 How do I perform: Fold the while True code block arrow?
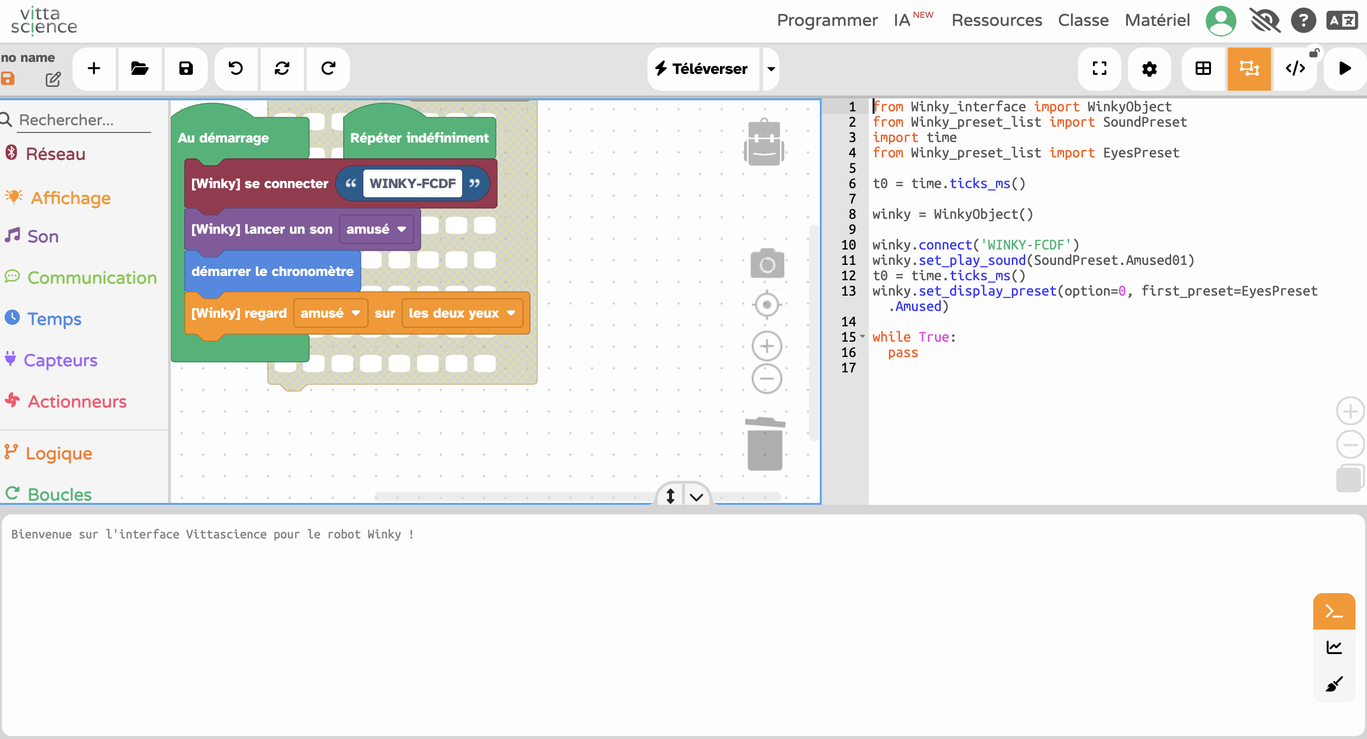click(863, 336)
